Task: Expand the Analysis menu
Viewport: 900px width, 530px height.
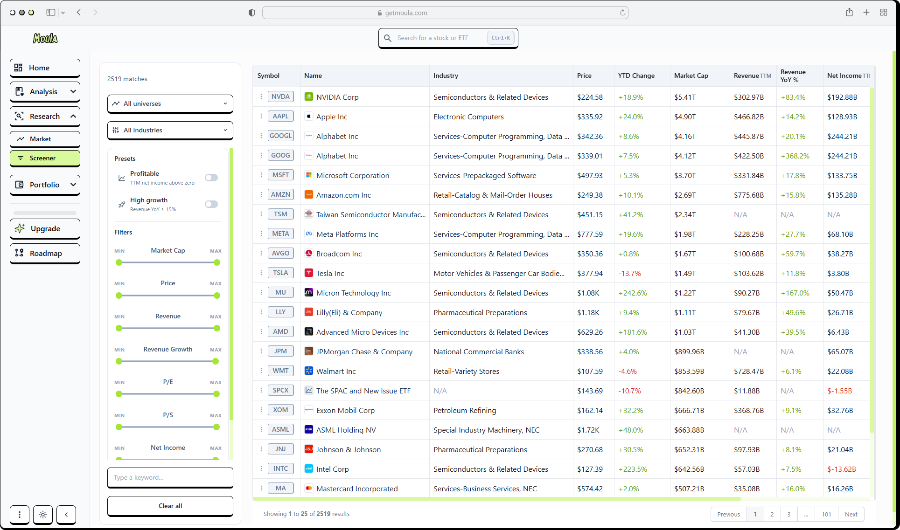Action: [x=45, y=92]
